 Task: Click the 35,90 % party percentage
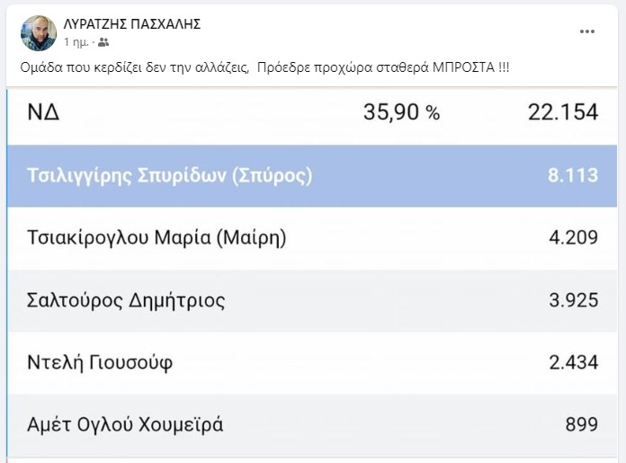(x=402, y=112)
